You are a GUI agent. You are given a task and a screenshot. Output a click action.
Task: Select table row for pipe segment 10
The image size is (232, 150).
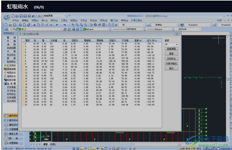click(x=90, y=67)
